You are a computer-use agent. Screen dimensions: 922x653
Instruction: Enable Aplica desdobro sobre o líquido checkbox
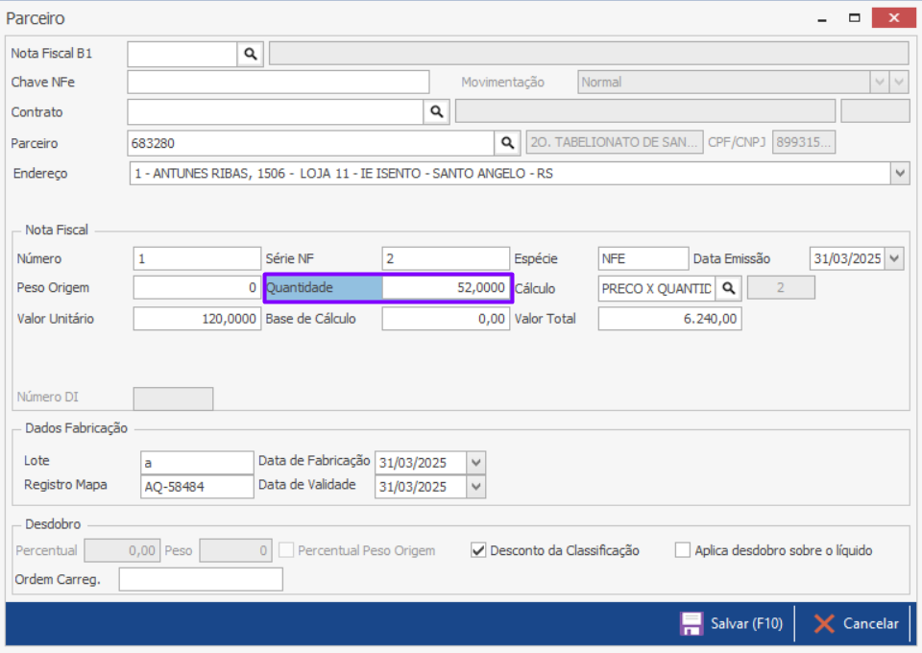point(683,551)
